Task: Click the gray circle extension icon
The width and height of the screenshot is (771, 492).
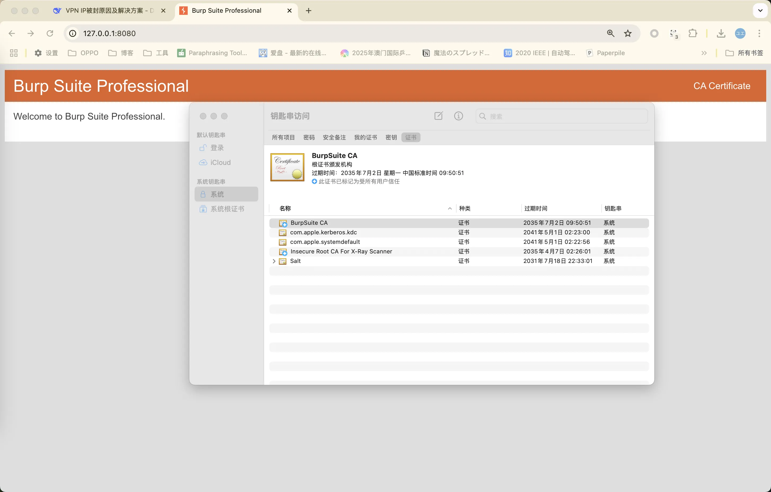Action: [x=654, y=33]
